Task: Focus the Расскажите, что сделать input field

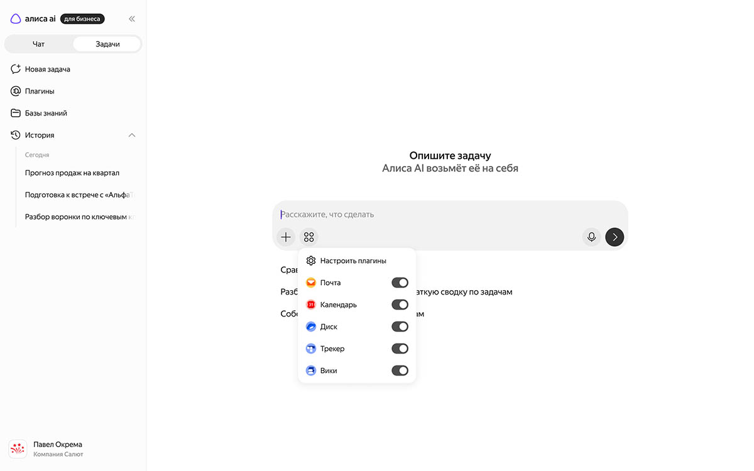Action: (x=450, y=214)
